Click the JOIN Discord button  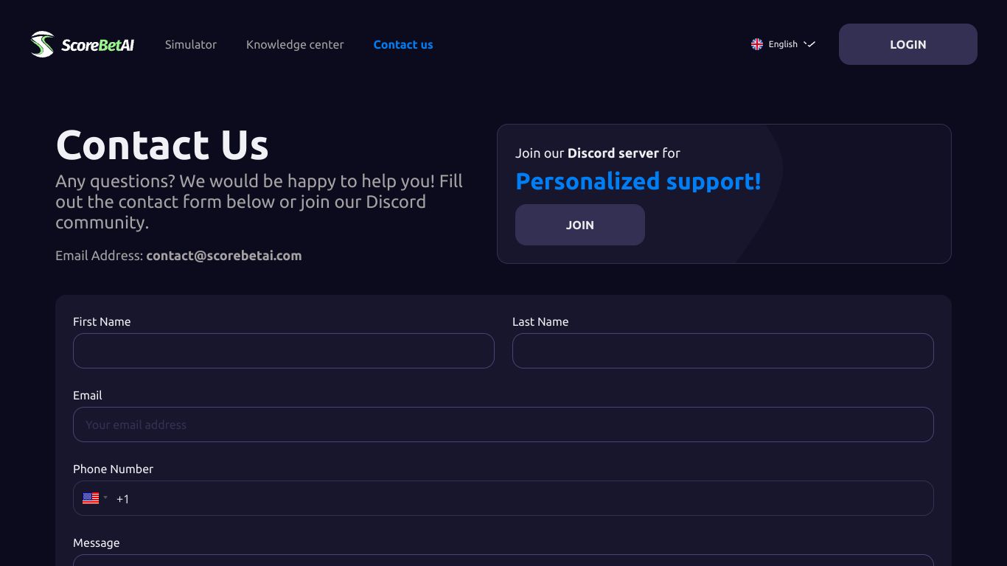coord(580,225)
